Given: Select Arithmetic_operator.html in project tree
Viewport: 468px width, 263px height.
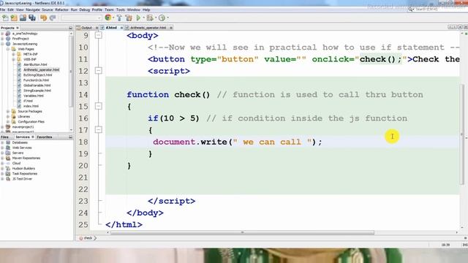Looking at the screenshot, I should coord(42,70).
